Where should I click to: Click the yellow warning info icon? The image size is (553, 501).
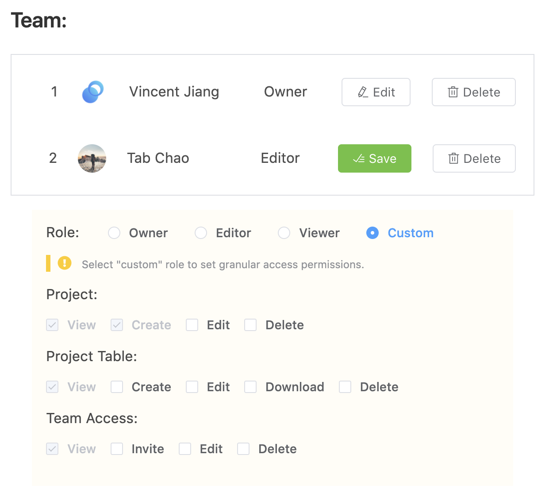tap(65, 263)
